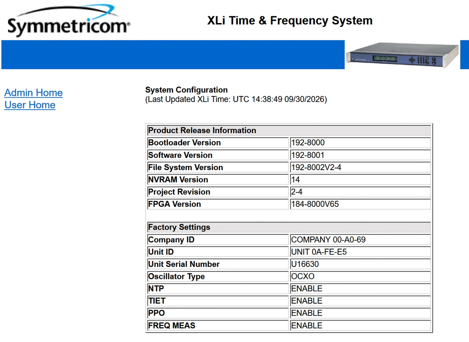The image size is (469, 342).
Task: Click the Unit Serial Number label
Action: click(x=184, y=264)
